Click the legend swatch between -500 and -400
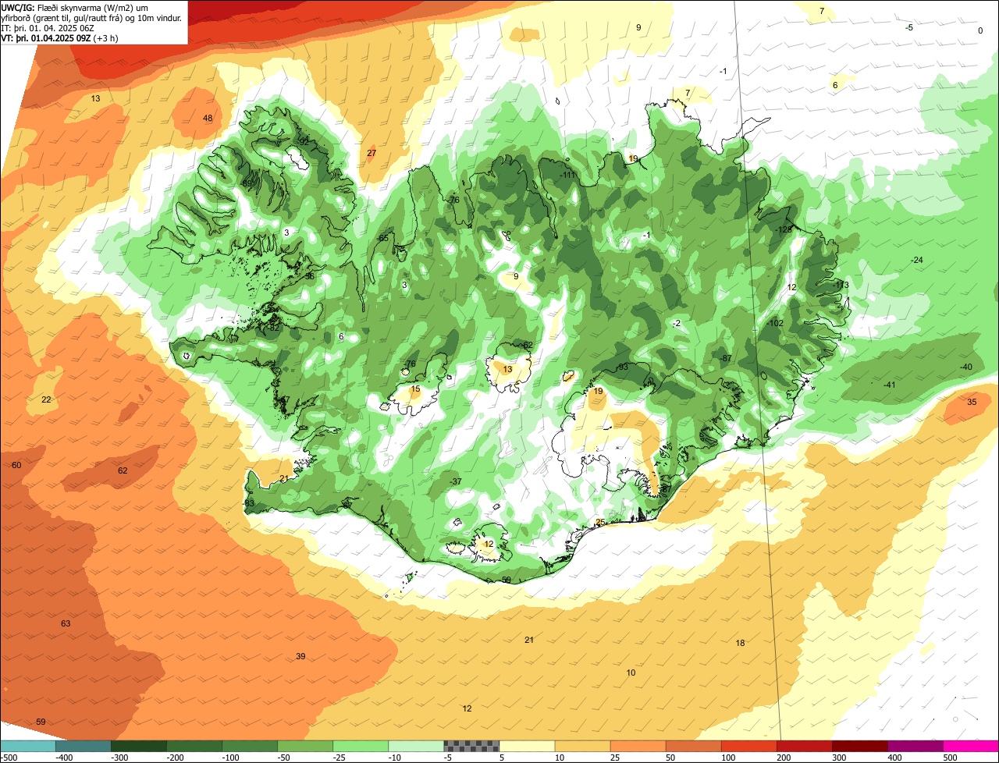The height and width of the screenshot is (763, 999). pos(28,746)
